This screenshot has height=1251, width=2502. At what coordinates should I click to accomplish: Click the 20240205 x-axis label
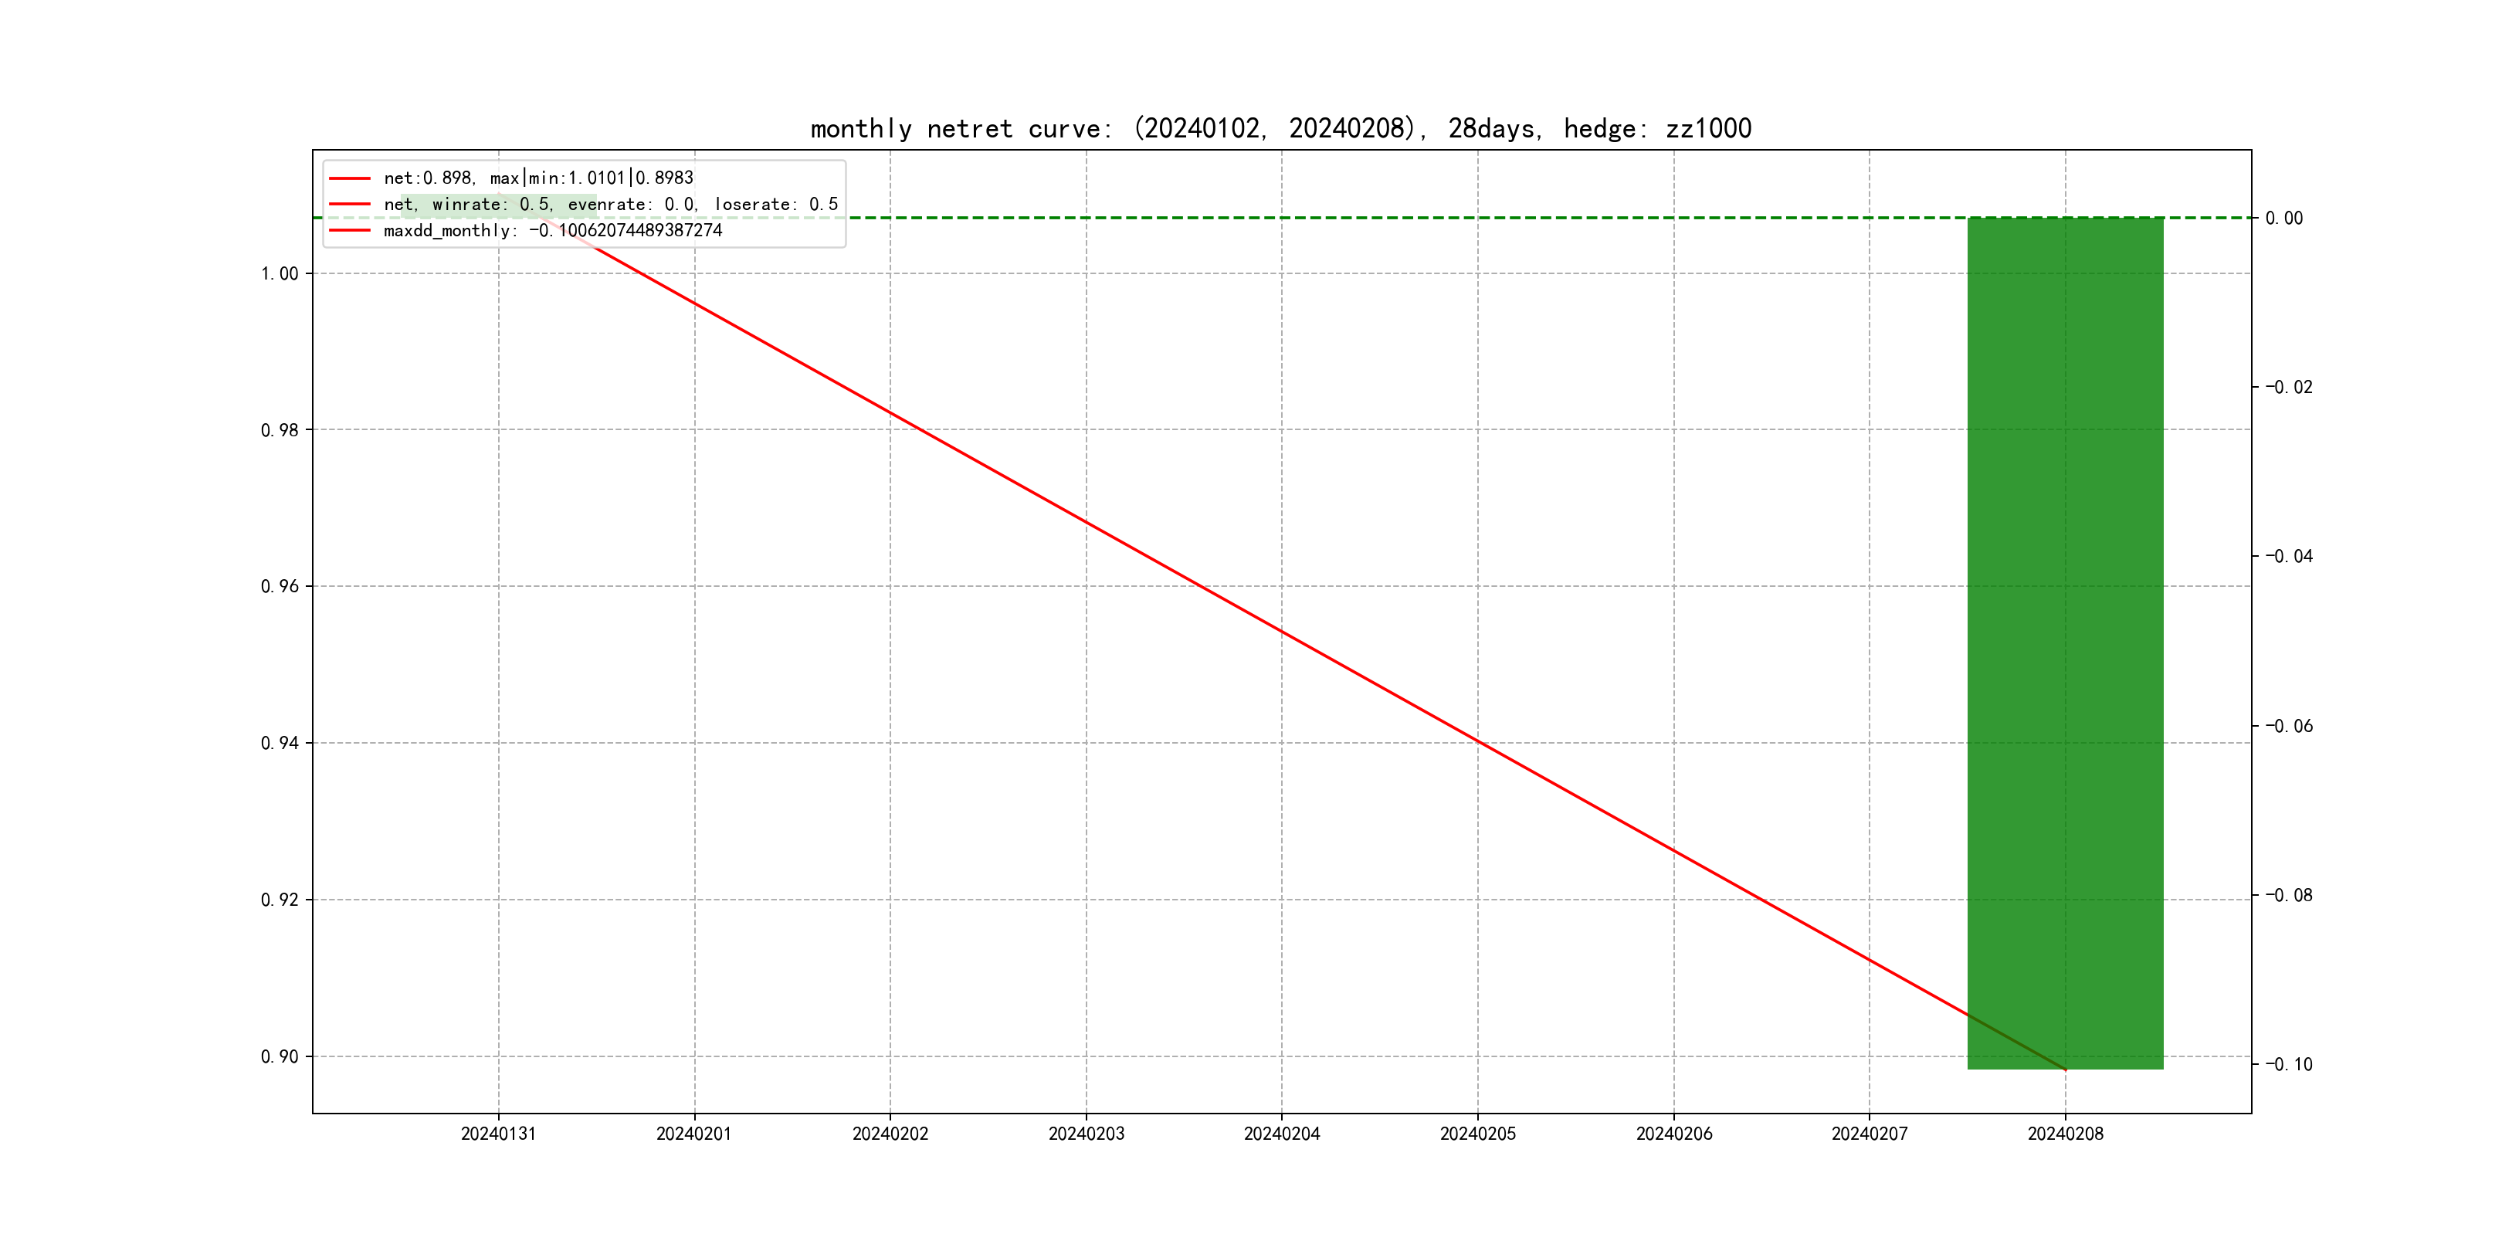pyautogui.click(x=1477, y=1134)
